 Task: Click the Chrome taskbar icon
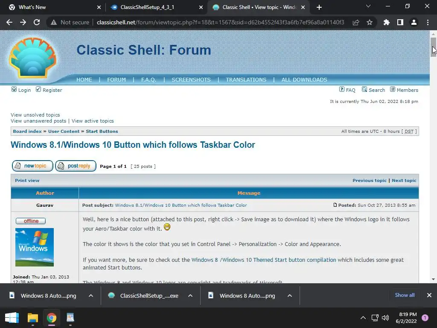pos(52,318)
